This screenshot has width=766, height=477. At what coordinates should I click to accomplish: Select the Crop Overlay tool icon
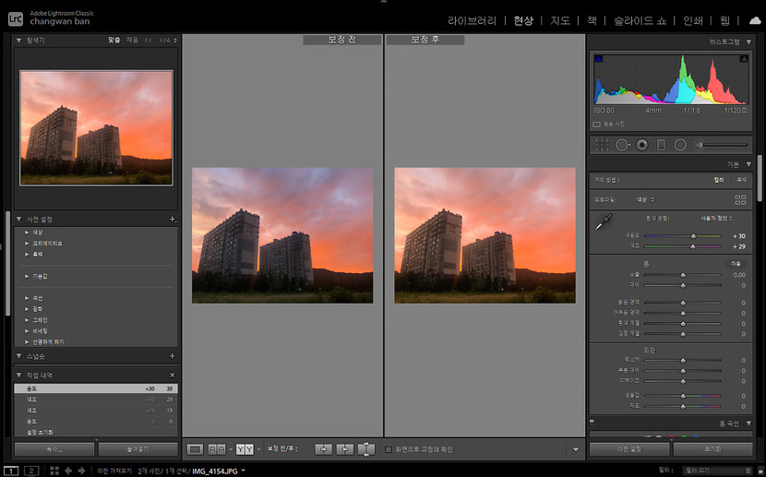pyautogui.click(x=602, y=145)
